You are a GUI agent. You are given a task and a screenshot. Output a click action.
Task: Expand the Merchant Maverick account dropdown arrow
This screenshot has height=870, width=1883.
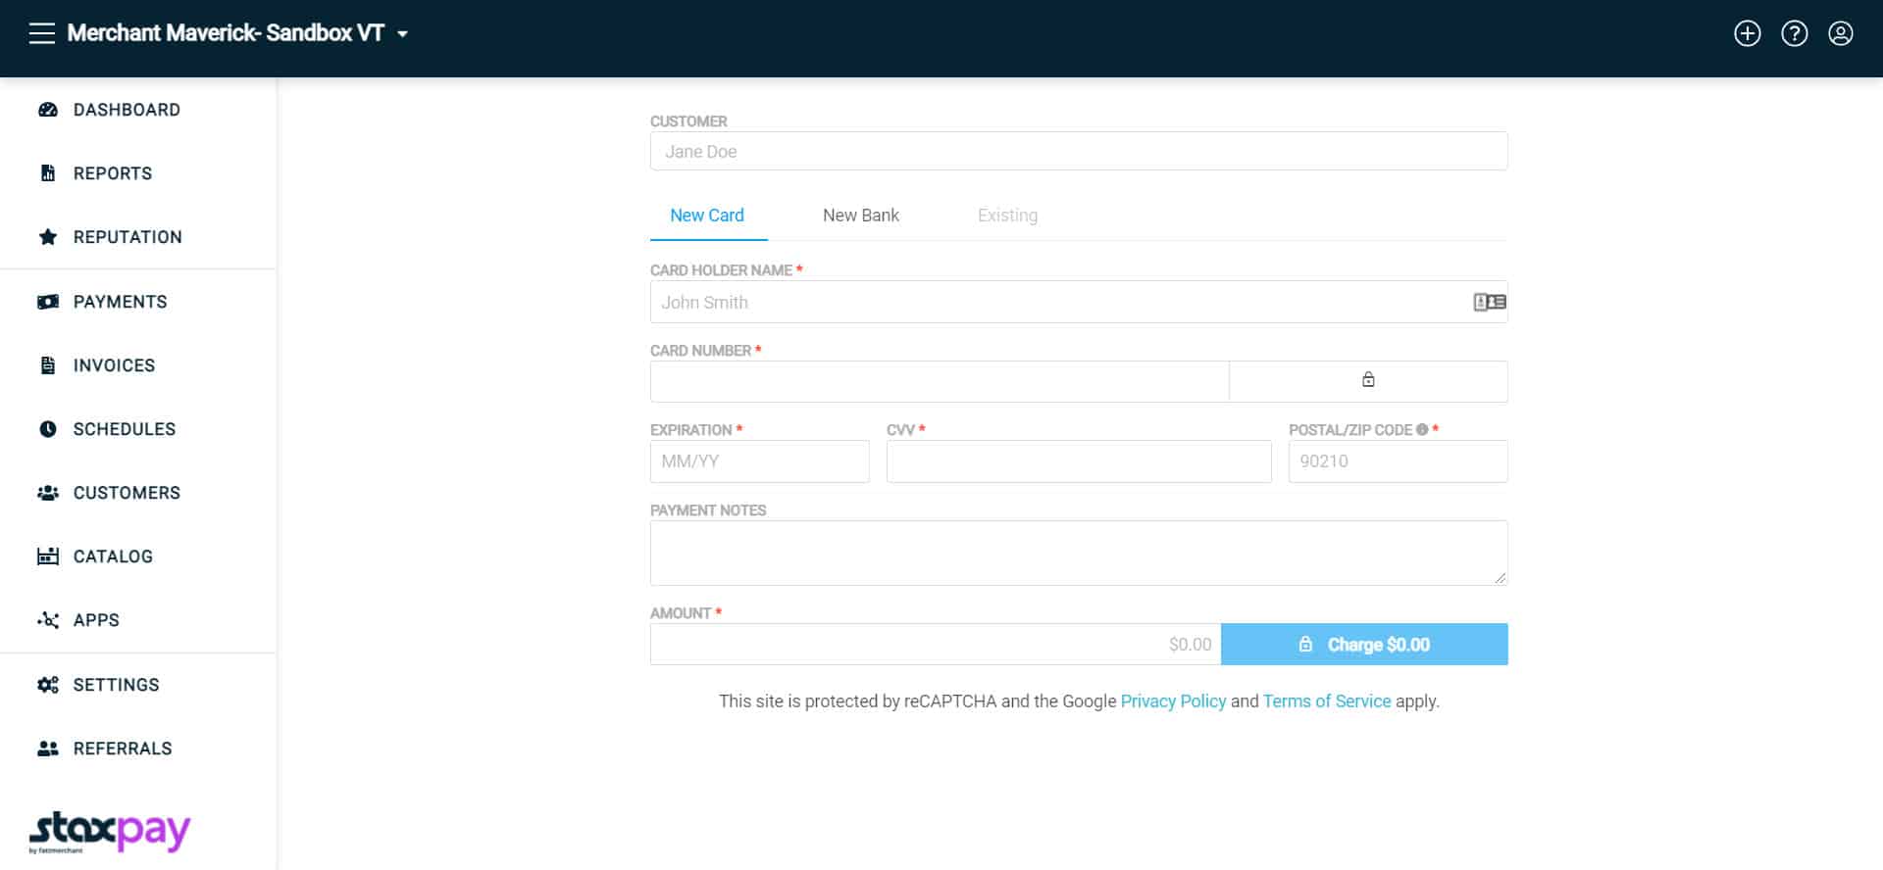[x=402, y=34]
